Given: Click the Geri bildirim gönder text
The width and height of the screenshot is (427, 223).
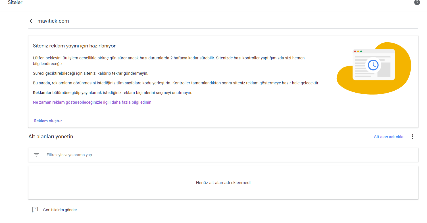Looking at the screenshot, I should click(x=60, y=210).
